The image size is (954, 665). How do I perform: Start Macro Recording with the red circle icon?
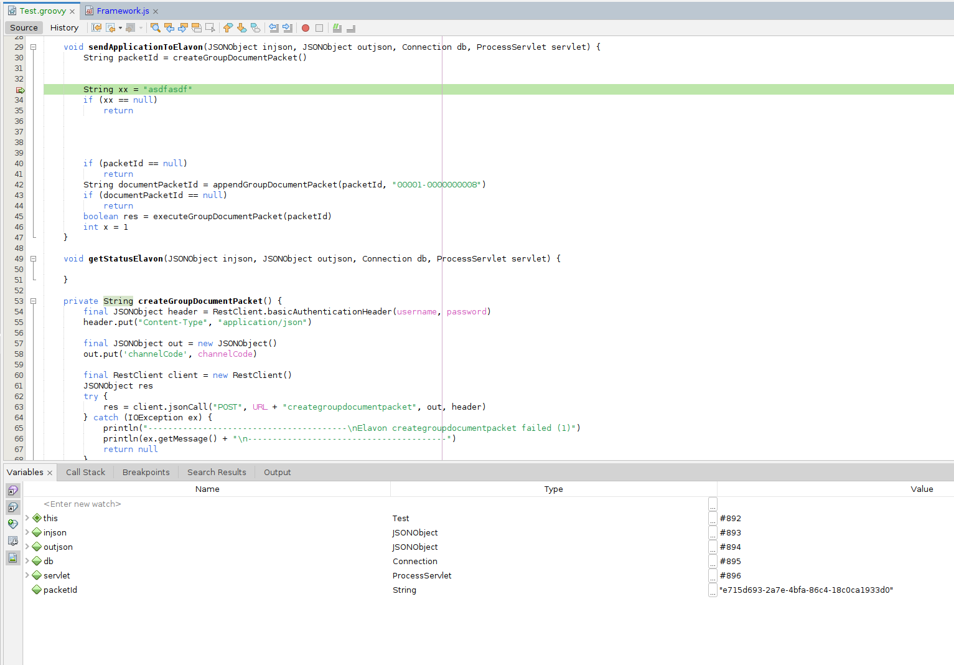coord(305,27)
